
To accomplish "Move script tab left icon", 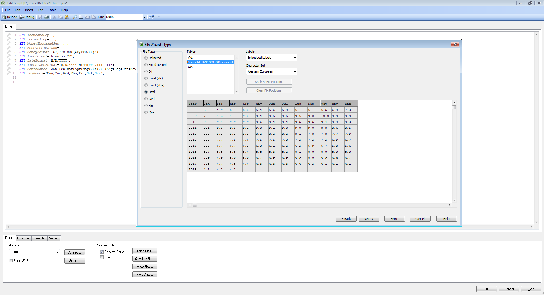I will (87, 17).
